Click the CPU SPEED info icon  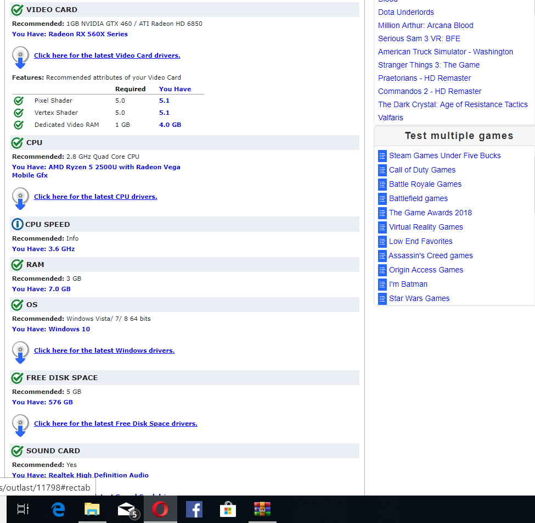[18, 224]
